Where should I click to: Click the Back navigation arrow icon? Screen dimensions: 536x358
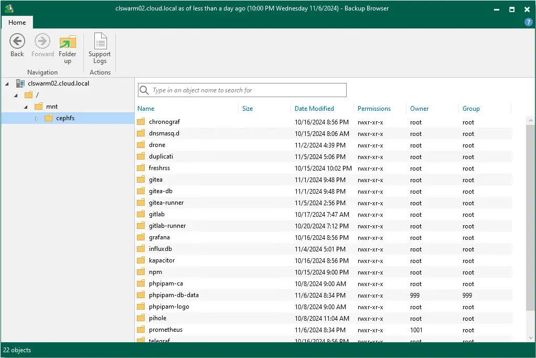[17, 41]
